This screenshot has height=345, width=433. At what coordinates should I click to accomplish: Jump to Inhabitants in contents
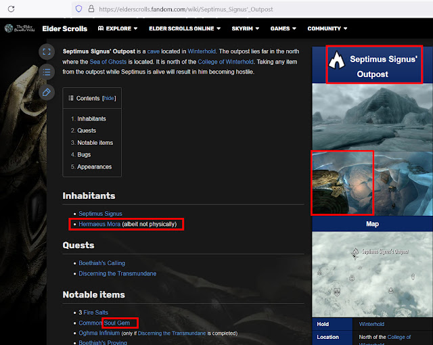(91, 118)
